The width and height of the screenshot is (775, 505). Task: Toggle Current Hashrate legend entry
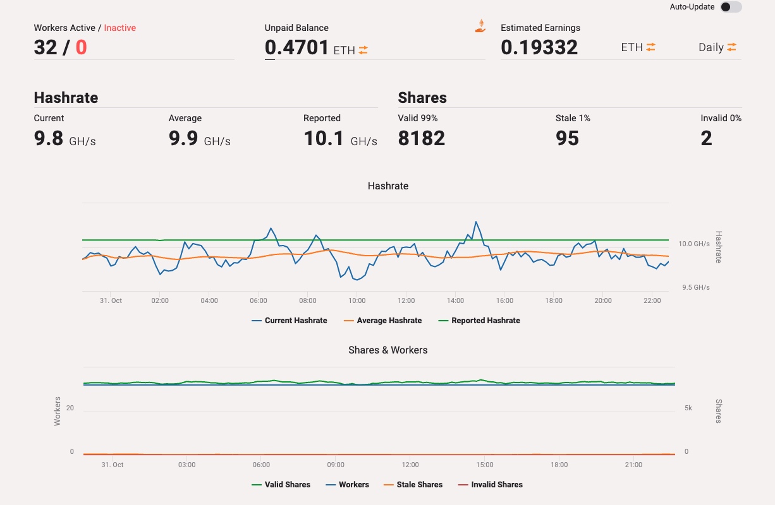(x=289, y=321)
